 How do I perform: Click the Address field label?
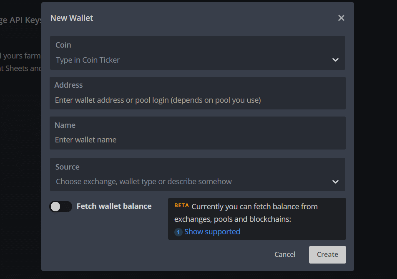tap(69, 85)
